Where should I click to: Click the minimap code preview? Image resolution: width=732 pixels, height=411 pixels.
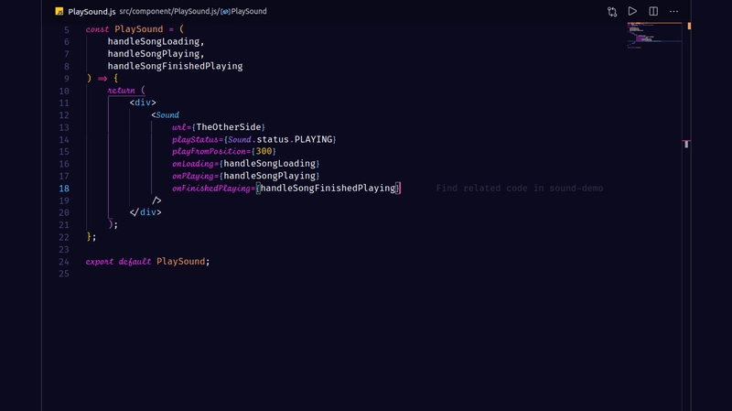click(x=651, y=34)
